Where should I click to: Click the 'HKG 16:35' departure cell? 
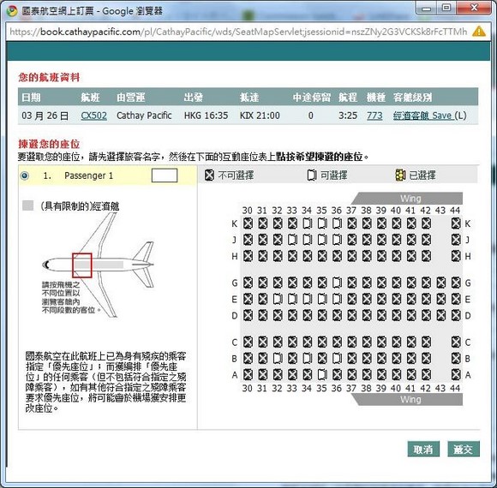point(206,116)
